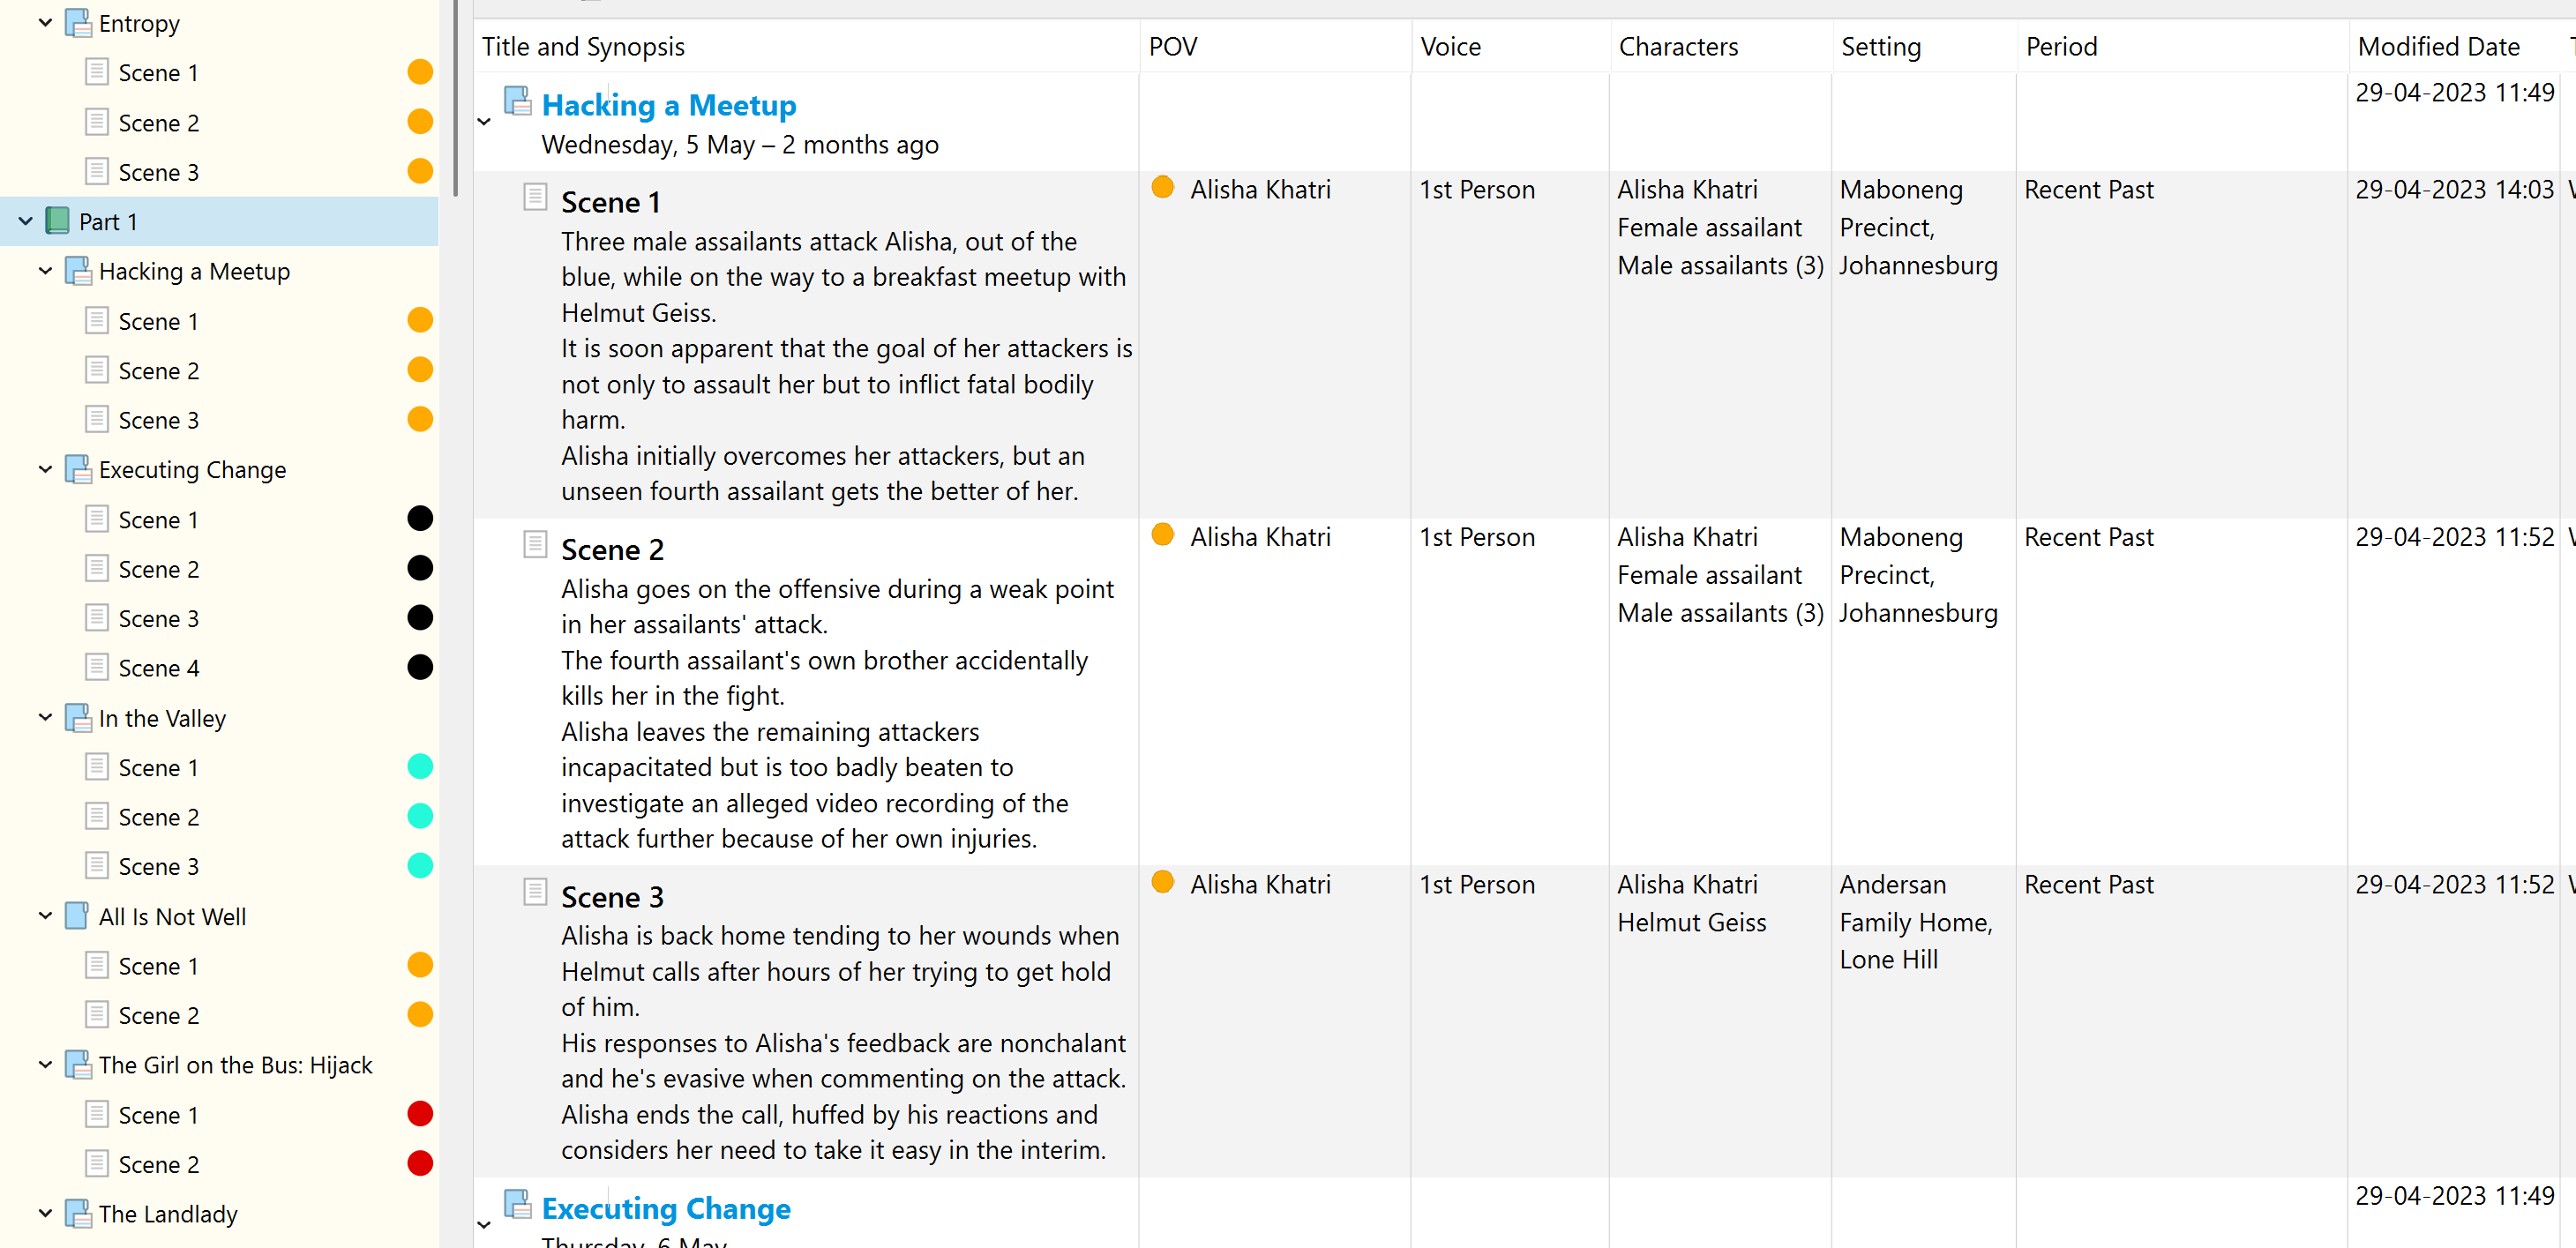Viewport: 2576px width, 1248px height.
Task: Click the Scene 3 document icon in the outline
Action: point(535,891)
